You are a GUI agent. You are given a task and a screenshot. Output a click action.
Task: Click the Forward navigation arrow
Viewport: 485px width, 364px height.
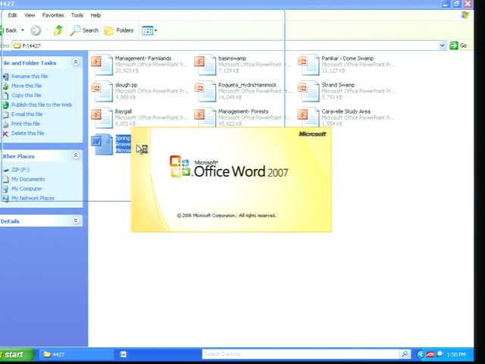coord(36,30)
